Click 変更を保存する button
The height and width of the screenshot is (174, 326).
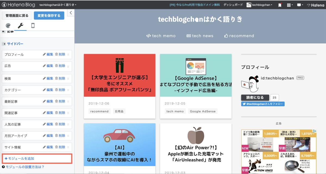49,15
